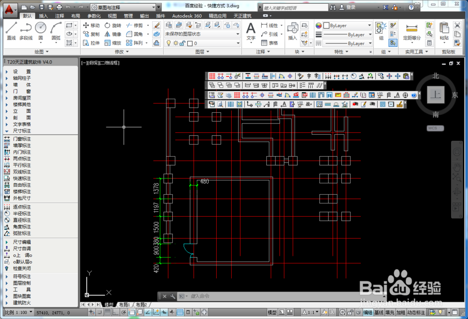Switch to the 视图 ribbon tab
Viewport: 468px width, 319px height.
click(x=112, y=16)
